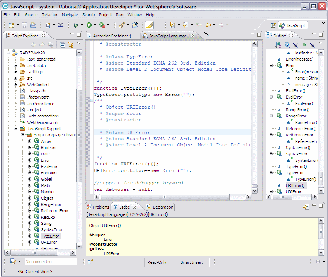Open the AccordionContainer.j editor tab
Viewport: 328px width, 277px height.
112,36
